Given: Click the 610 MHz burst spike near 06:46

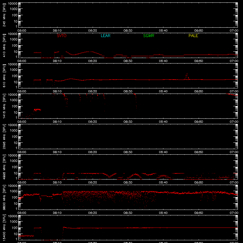Looking at the screenshot, I should click(x=187, y=77).
